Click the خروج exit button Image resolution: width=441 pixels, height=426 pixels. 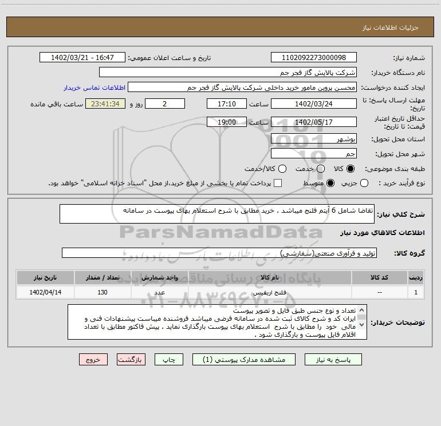[x=93, y=360]
